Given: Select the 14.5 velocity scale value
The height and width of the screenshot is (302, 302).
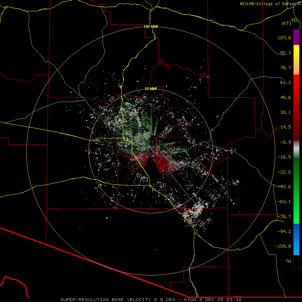Looking at the screenshot, I should coord(286,127).
